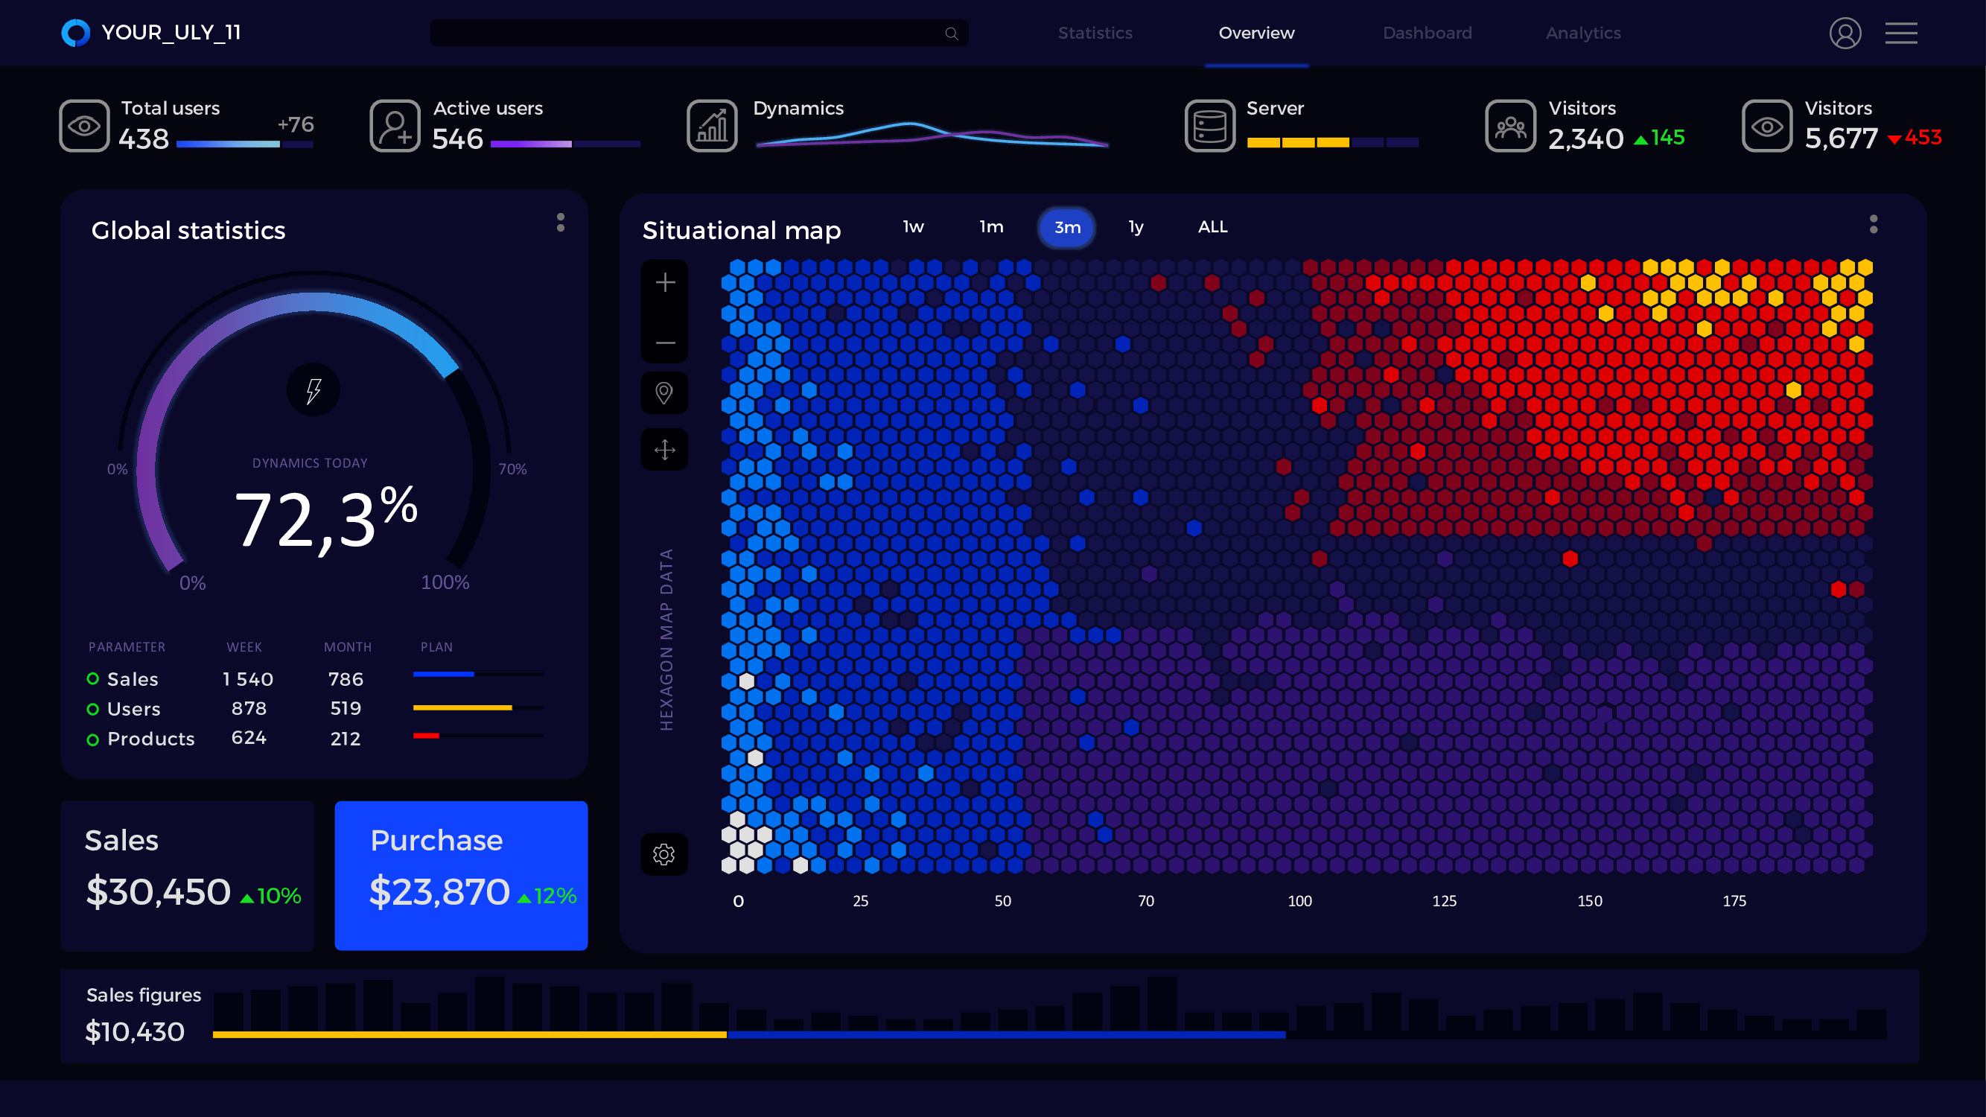Switch to the Dashboard tab

[x=1427, y=34]
